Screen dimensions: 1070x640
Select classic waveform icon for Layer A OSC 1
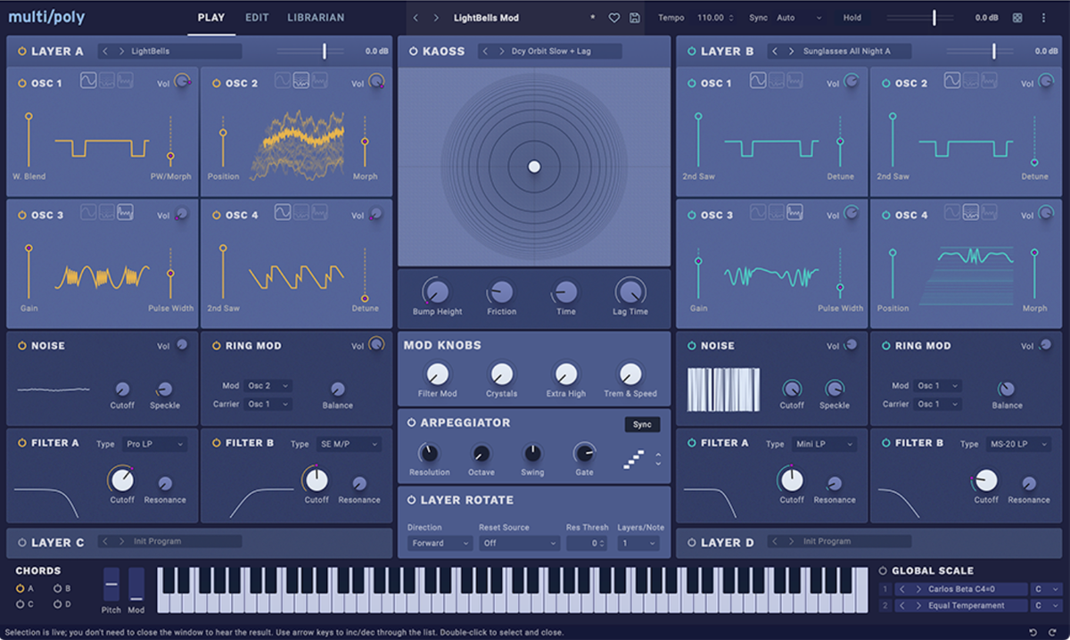point(88,81)
